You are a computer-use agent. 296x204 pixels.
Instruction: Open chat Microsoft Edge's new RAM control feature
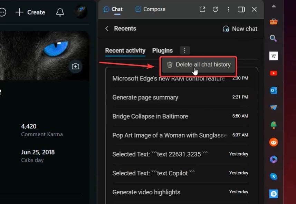click(x=180, y=78)
